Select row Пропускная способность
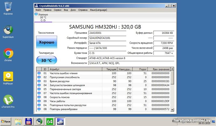This screenshot has height=126, width=216. coord(103,77)
